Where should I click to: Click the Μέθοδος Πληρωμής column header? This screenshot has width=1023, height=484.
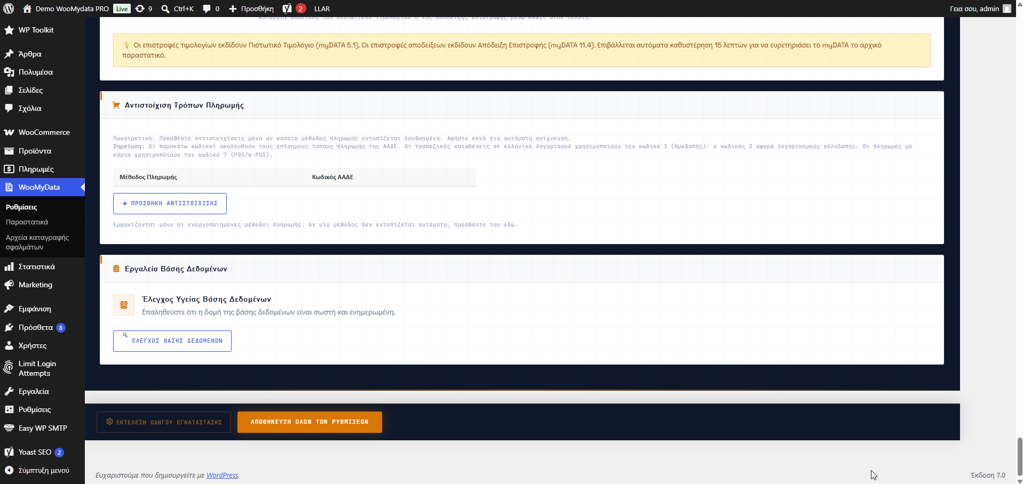pos(148,177)
